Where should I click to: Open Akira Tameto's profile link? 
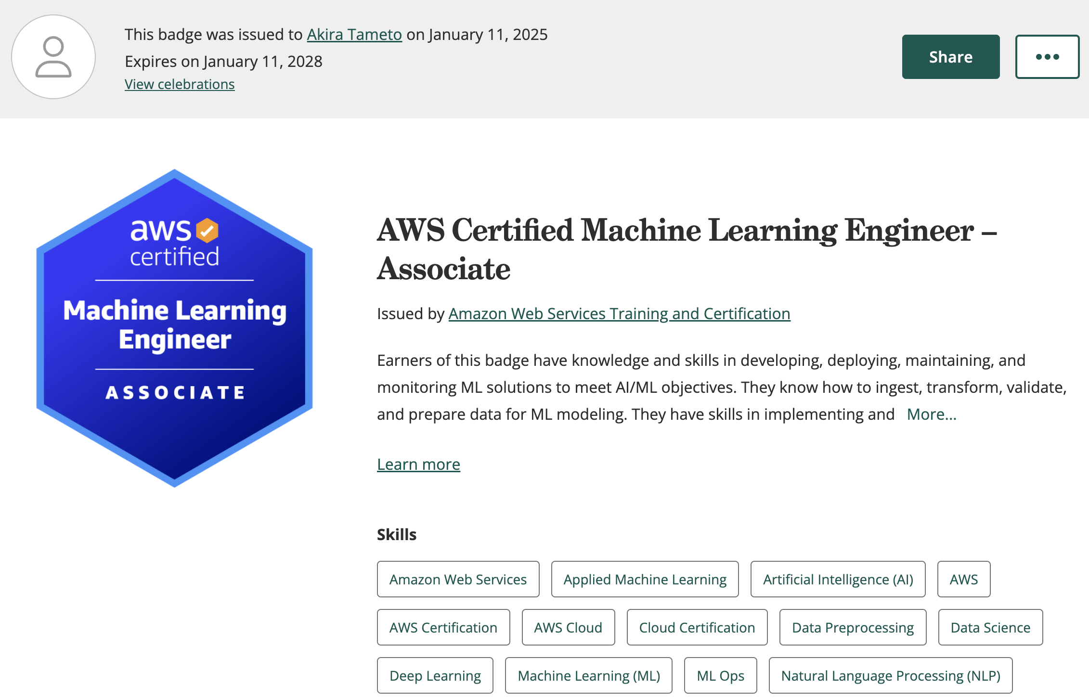click(x=354, y=35)
